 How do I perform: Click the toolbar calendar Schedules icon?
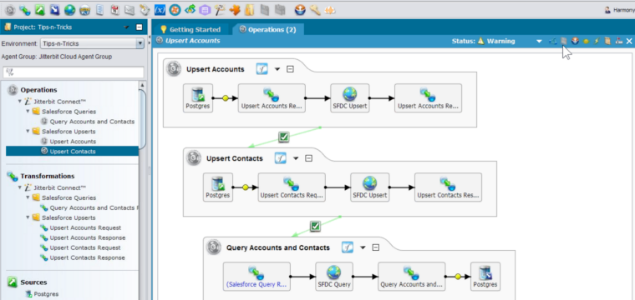click(x=115, y=10)
